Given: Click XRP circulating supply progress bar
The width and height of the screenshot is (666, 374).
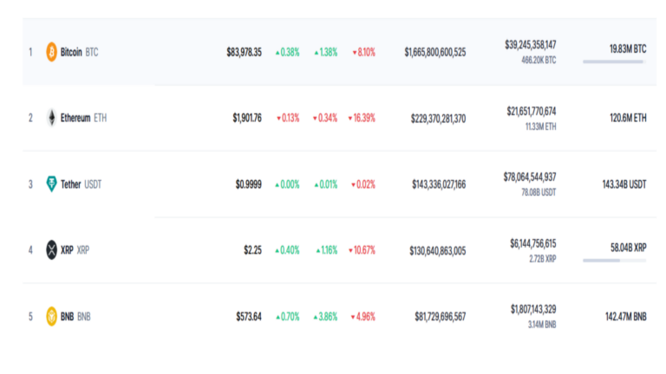Looking at the screenshot, I should coord(614,260).
